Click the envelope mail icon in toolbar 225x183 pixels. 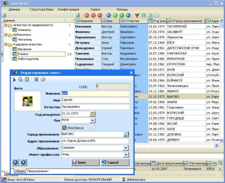(x=157, y=15)
